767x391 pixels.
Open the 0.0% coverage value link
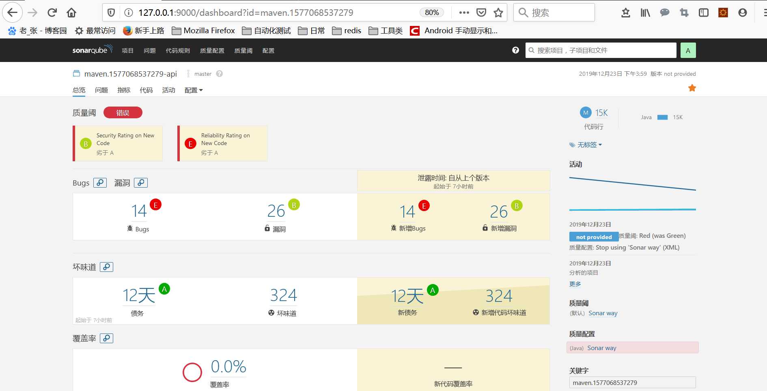[x=228, y=367]
